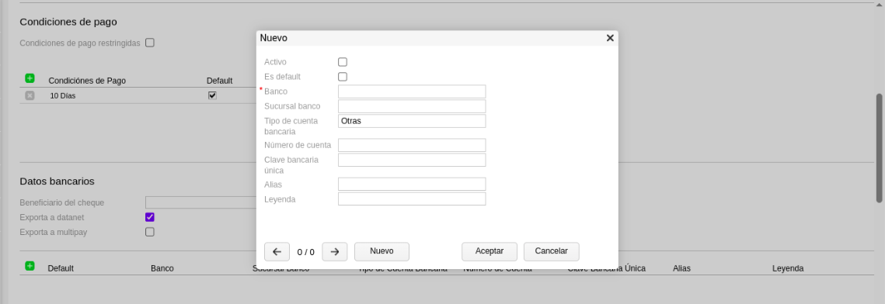The height and width of the screenshot is (304, 885).
Task: Add a new payment condition with green plus
Action: pos(30,78)
